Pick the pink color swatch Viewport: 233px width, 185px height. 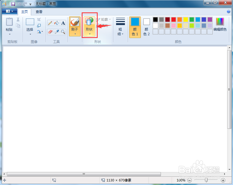coord(174,26)
